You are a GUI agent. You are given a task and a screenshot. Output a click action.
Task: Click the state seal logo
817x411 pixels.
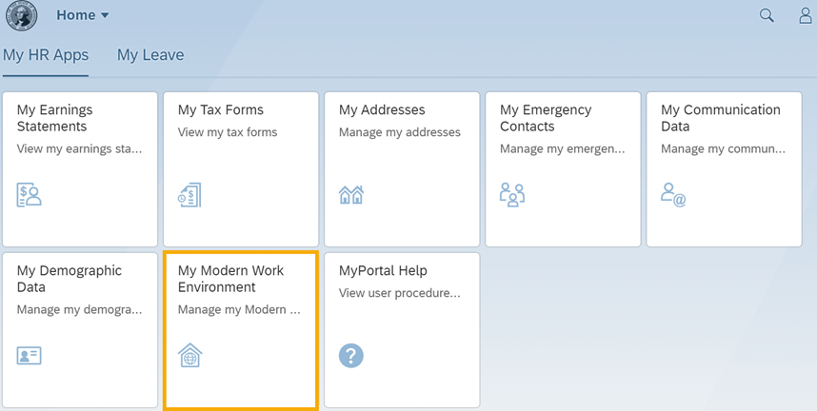(22, 16)
